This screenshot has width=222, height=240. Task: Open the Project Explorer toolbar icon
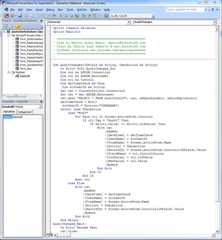point(84,16)
